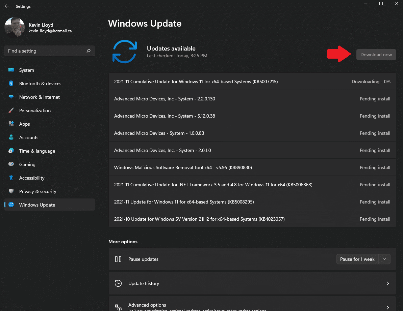The image size is (403, 311).
Task: Open the Advanced options row
Action: click(252, 304)
